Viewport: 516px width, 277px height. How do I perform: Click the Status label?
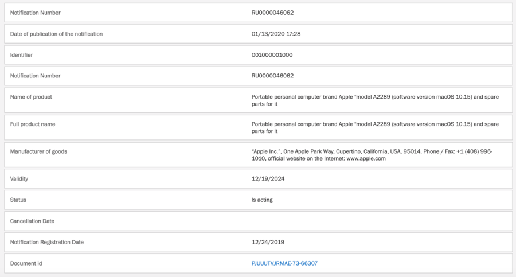tap(18, 200)
